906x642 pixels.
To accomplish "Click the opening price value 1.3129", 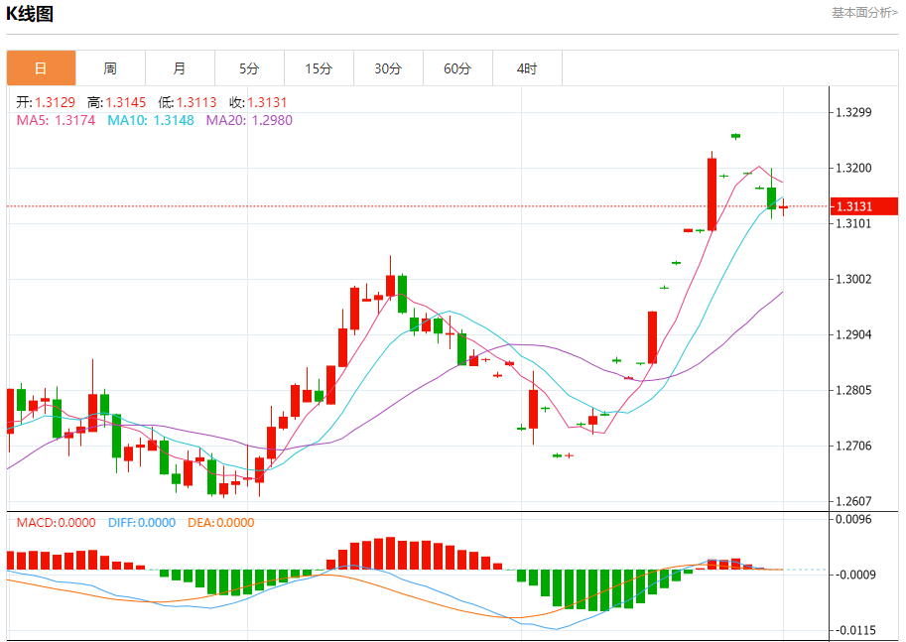I will (55, 102).
